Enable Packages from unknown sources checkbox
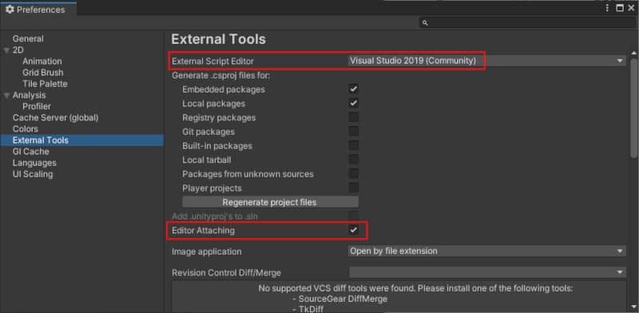The image size is (639, 313). 353,174
